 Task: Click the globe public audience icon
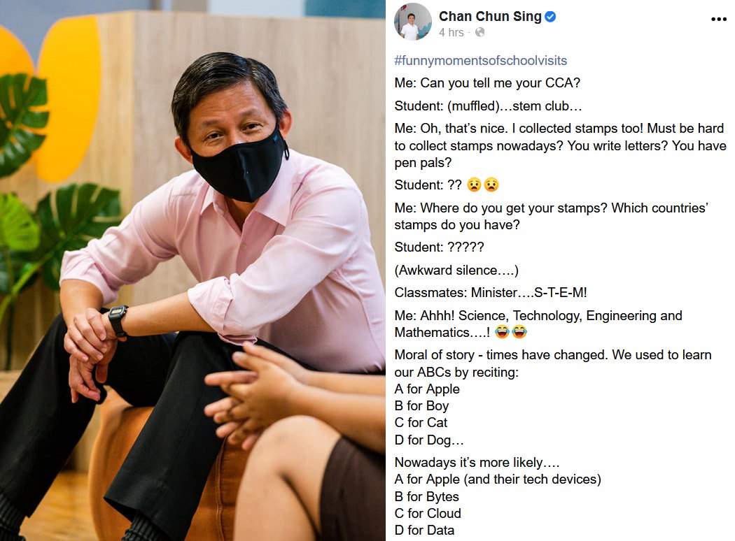479,32
